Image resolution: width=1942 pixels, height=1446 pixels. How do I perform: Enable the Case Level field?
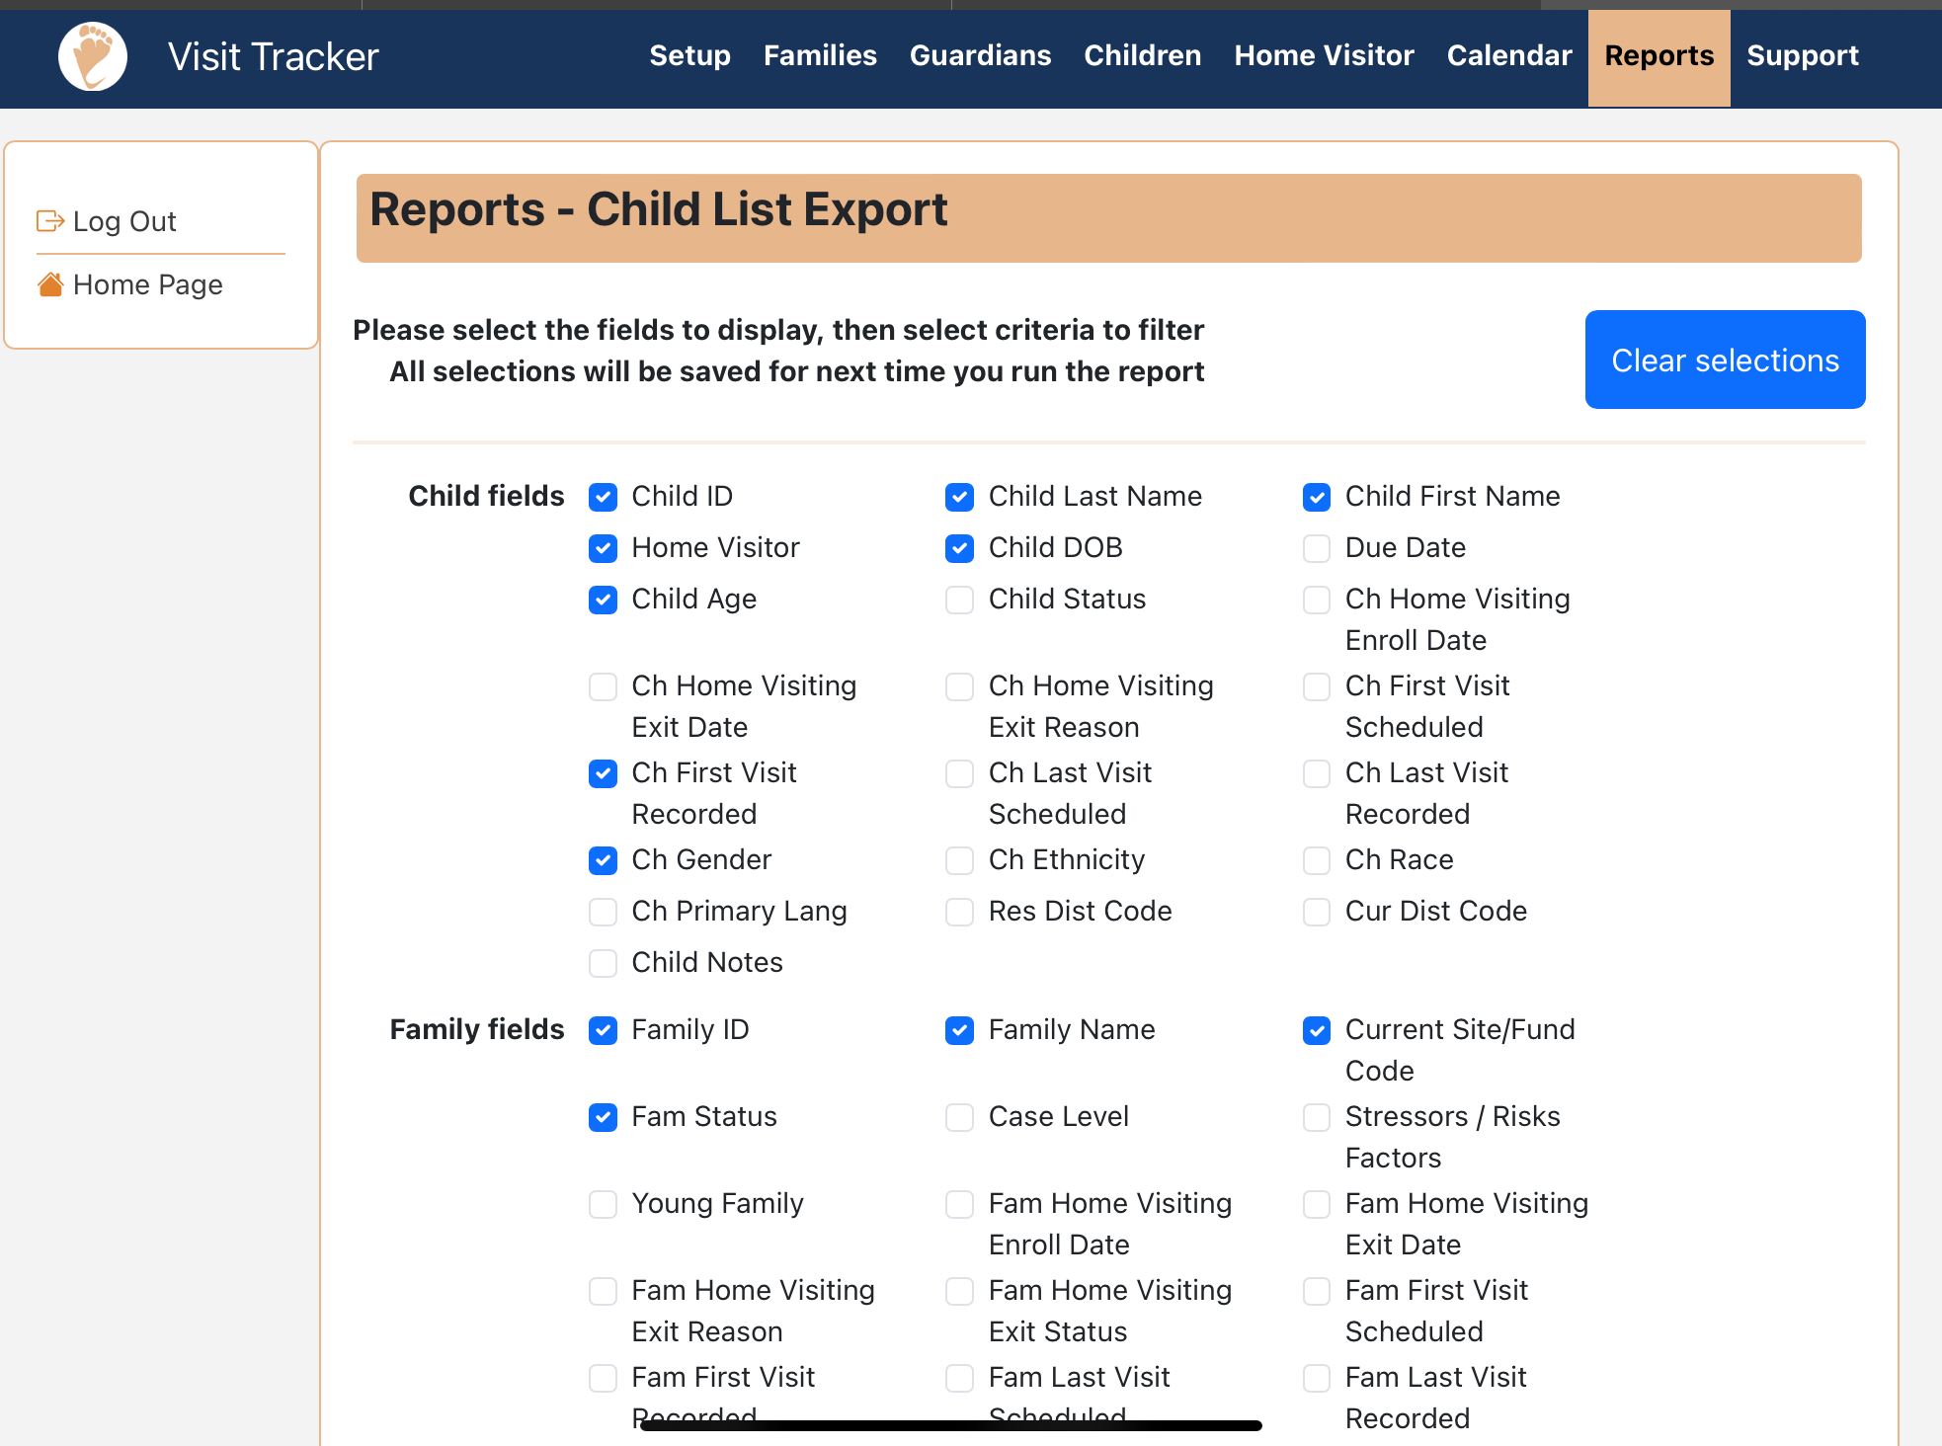[x=959, y=1117]
